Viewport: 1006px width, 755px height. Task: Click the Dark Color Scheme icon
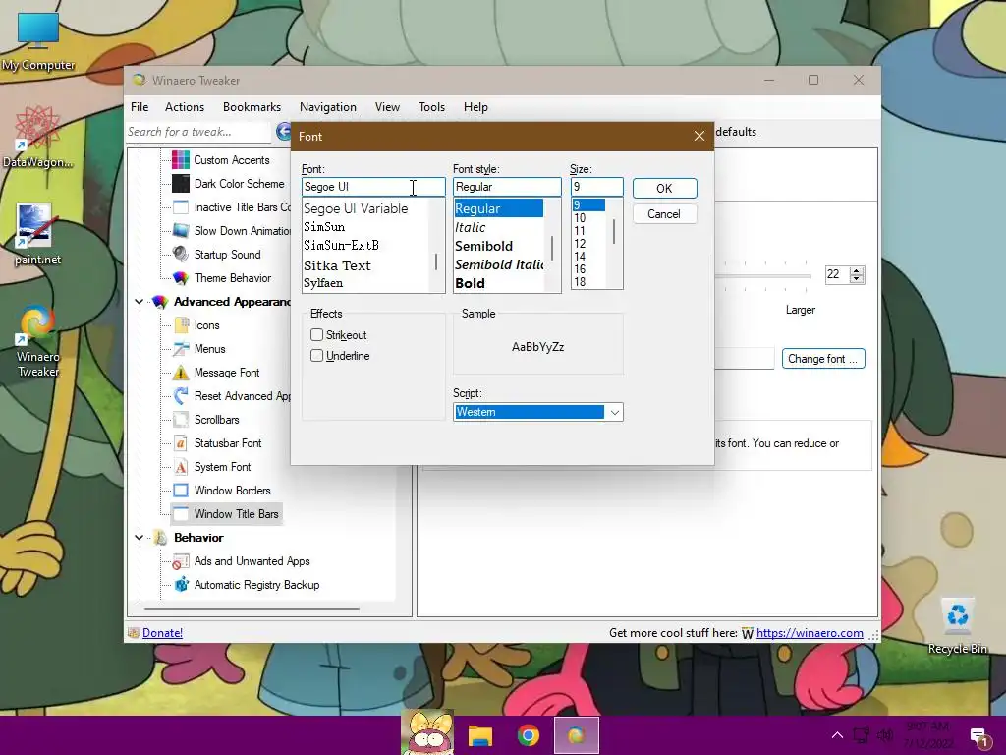pos(181,184)
